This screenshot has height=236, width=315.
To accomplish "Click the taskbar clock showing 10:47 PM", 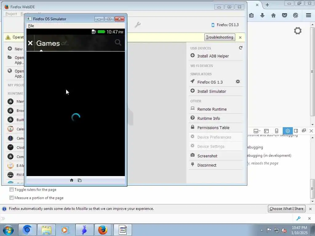I will (x=299, y=230).
